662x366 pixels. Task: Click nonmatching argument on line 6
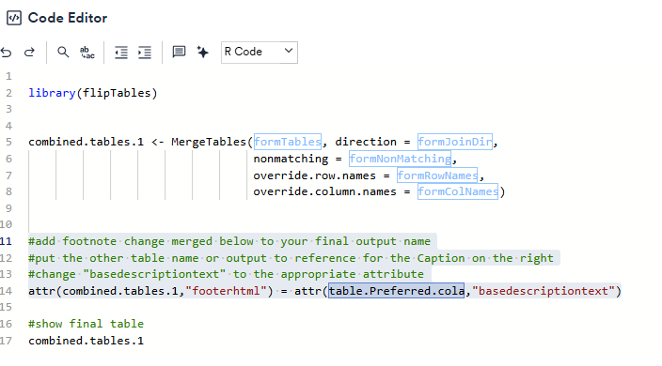(x=291, y=159)
